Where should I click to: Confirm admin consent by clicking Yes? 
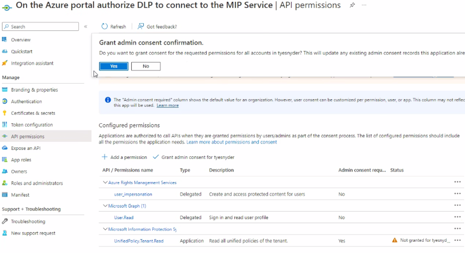(x=114, y=66)
